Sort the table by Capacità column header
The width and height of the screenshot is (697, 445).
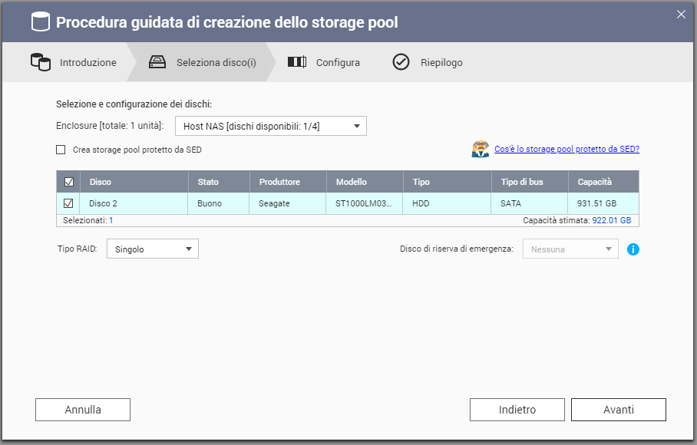[x=594, y=182]
